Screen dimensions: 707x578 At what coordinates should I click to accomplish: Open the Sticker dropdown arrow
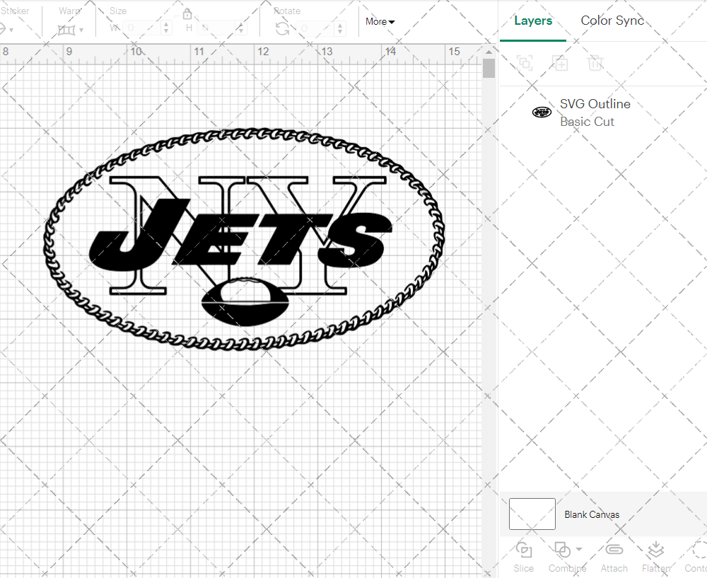tap(11, 30)
